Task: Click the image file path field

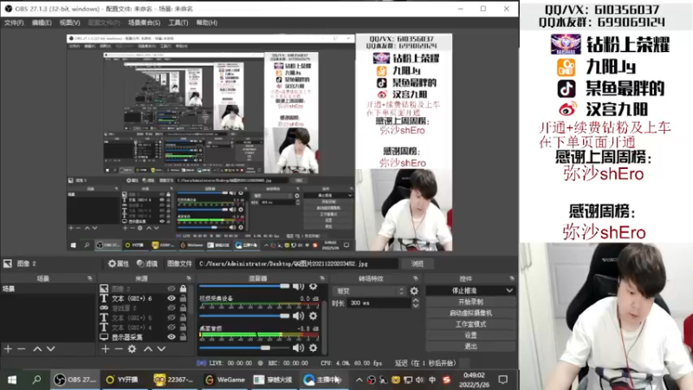Action: pyautogui.click(x=297, y=263)
